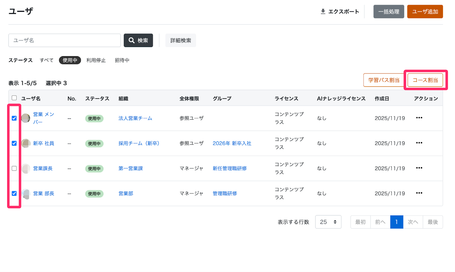Toggle the select-all checkbox in table header
Viewport: 455px width, 272px height.
(x=14, y=98)
